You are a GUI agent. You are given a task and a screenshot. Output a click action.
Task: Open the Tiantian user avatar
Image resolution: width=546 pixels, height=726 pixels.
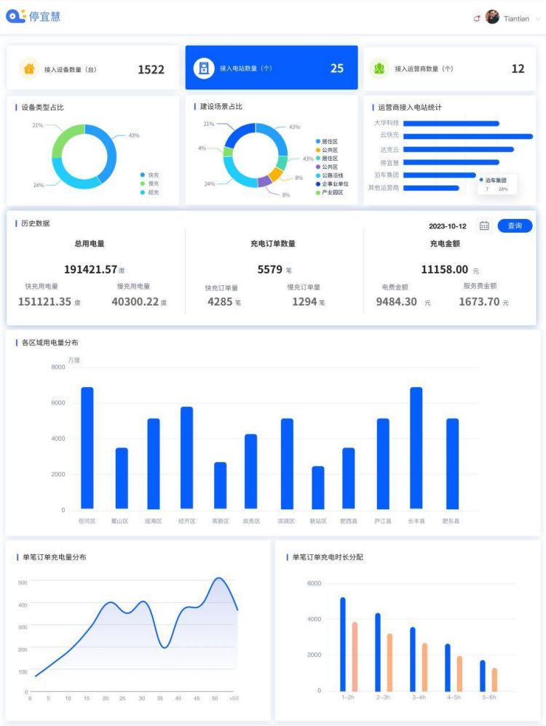click(x=493, y=17)
